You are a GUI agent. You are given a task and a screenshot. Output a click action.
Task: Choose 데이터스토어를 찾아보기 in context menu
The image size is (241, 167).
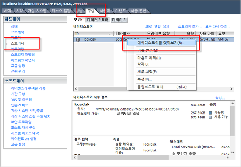161,43
